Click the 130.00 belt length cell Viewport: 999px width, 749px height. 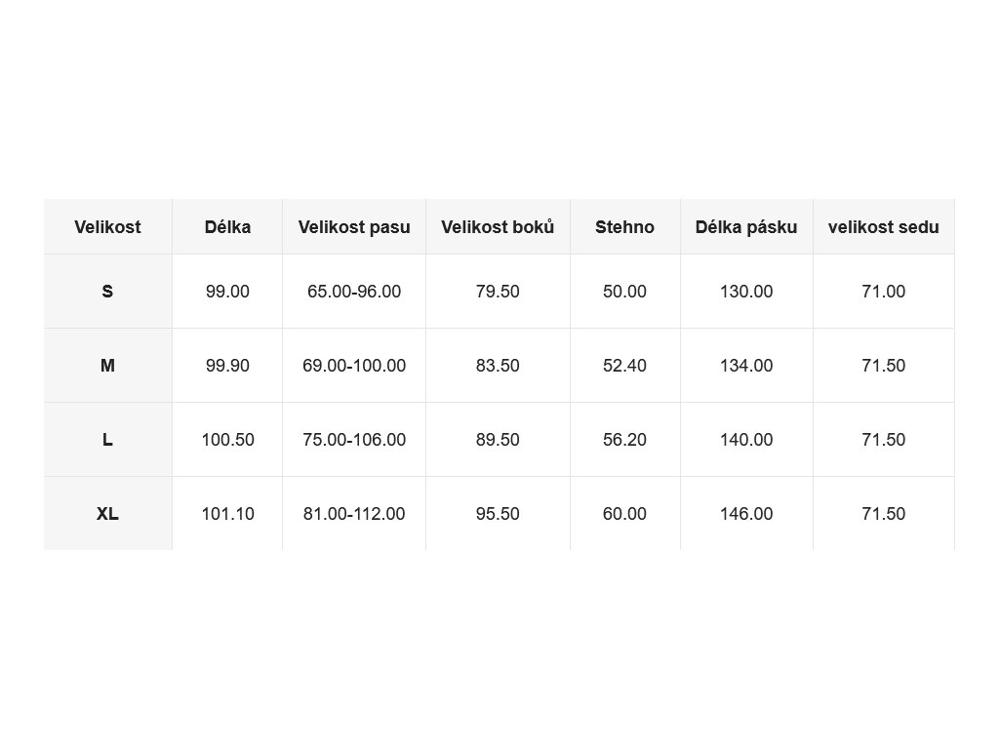tap(746, 291)
